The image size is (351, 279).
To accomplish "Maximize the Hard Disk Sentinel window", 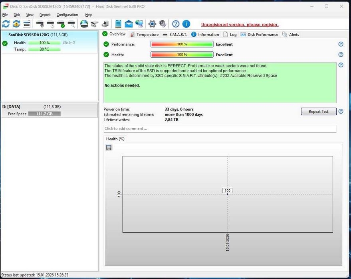I will click(x=326, y=6).
